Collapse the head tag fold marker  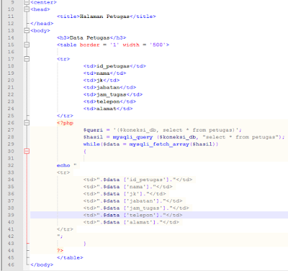click(x=27, y=9)
